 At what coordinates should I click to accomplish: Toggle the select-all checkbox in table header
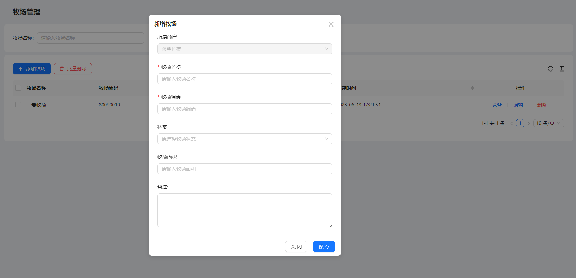coord(18,88)
